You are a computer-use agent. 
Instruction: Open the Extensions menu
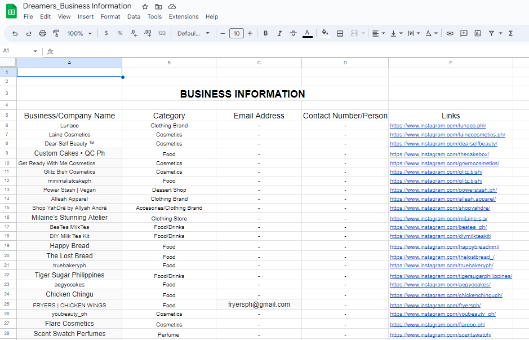click(184, 16)
